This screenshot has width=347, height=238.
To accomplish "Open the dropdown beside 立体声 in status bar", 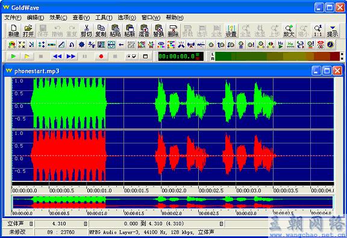I will (31, 224).
